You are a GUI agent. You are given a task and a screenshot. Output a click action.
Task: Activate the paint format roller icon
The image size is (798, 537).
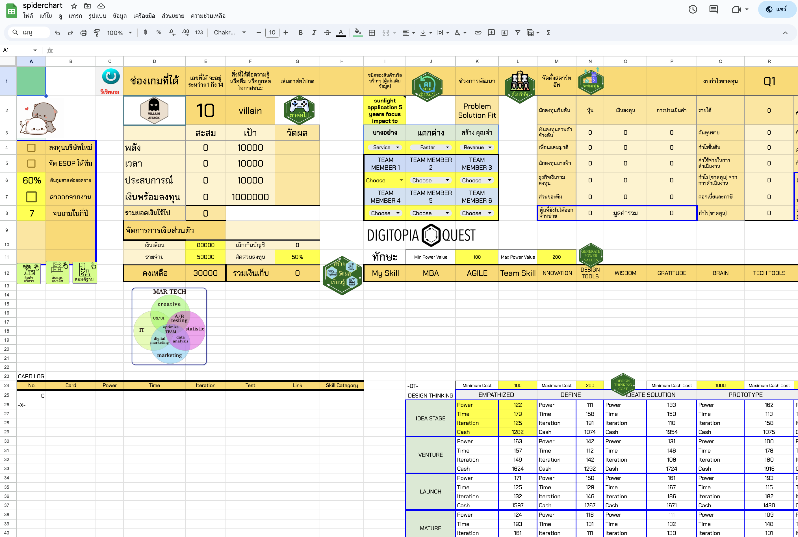pos(97,33)
